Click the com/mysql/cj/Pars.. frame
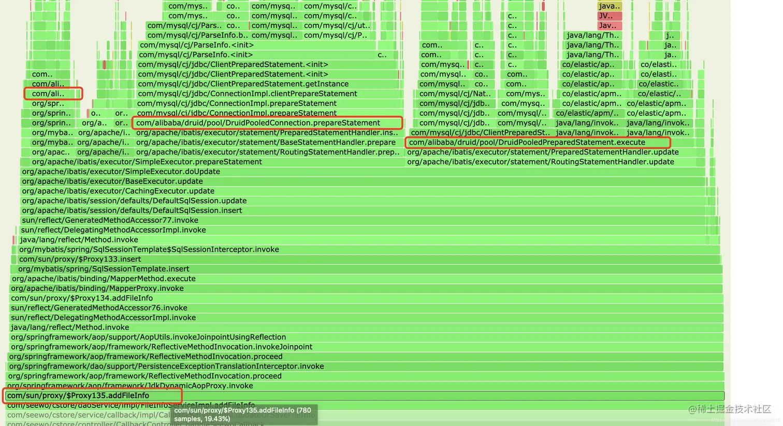 coord(184,25)
